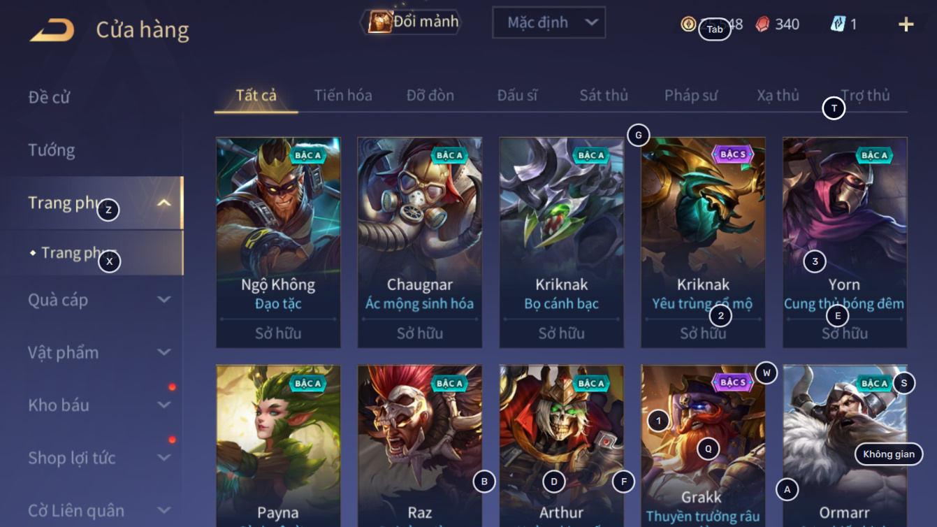This screenshot has width=937, height=527.
Task: Click the golden back arrow icon
Action: point(52,30)
